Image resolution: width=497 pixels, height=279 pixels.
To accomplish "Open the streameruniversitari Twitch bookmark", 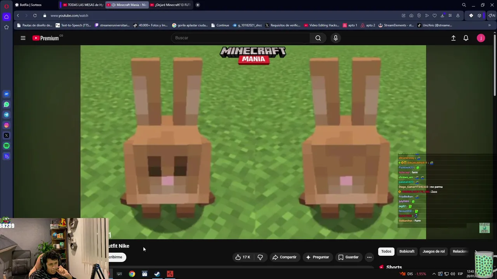I will coord(112,25).
